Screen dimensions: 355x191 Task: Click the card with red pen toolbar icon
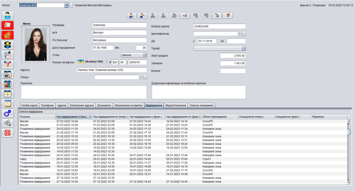point(185,15)
